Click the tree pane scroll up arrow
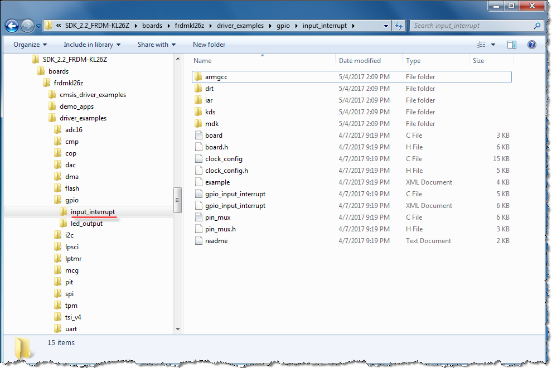 click(178, 59)
